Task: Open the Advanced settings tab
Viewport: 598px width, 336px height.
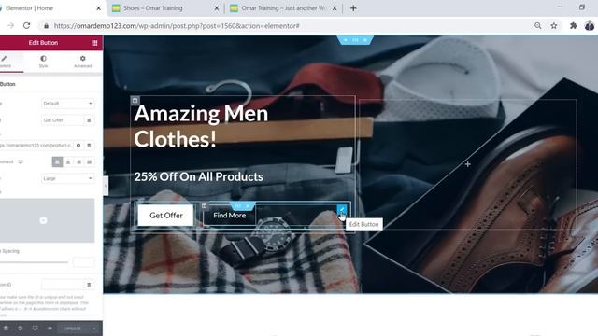Action: [x=83, y=61]
